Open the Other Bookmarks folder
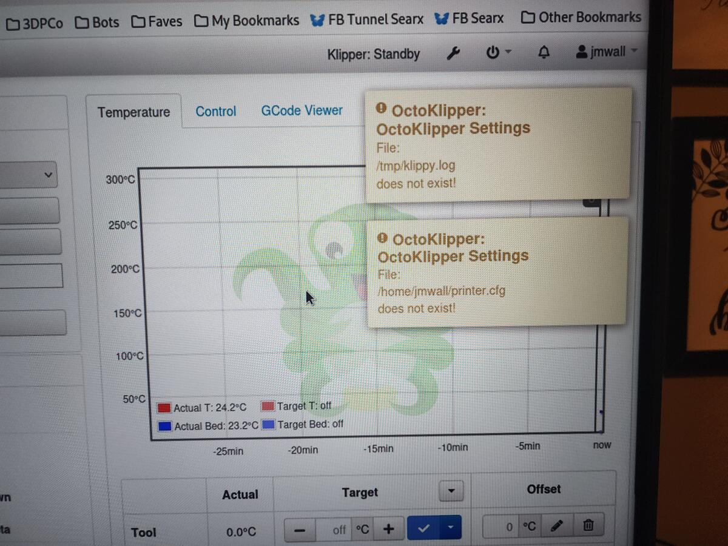728x546 pixels. (581, 17)
